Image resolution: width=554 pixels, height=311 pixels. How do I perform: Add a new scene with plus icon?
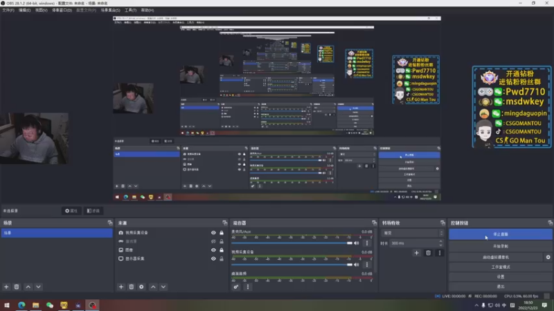pos(6,287)
